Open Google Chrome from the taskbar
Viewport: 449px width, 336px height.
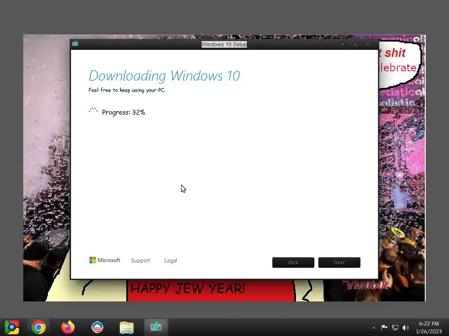(39, 327)
